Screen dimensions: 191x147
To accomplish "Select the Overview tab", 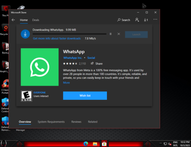I will [x=25, y=122].
